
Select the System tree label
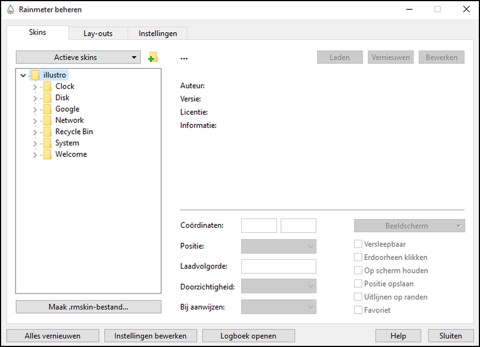tap(67, 143)
